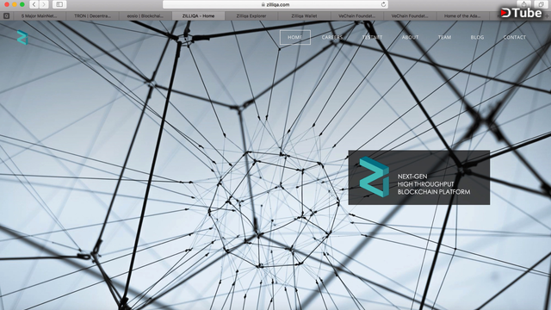Viewport: 551px width, 310px height.
Task: Switch to the 5 Major MainNet tab
Action: point(39,15)
